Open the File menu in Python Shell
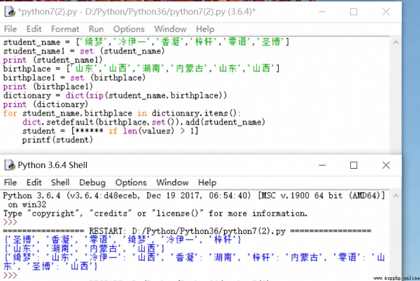Image resolution: width=420 pixels, height=281 pixels. pos(10,182)
